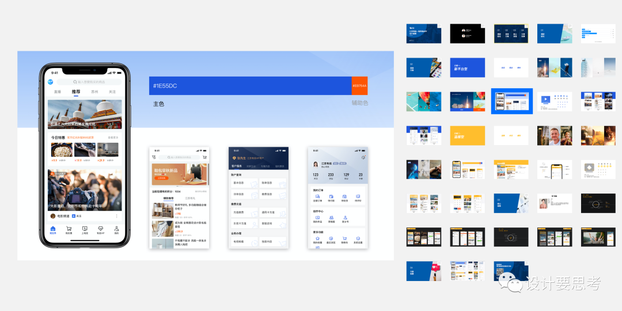Select the 推荐 tab in the phone mockup
Viewport: 622px width, 311px height.
(x=76, y=92)
